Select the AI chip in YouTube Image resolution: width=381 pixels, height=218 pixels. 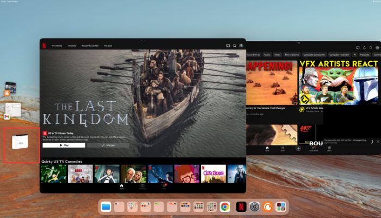[x=355, y=55]
